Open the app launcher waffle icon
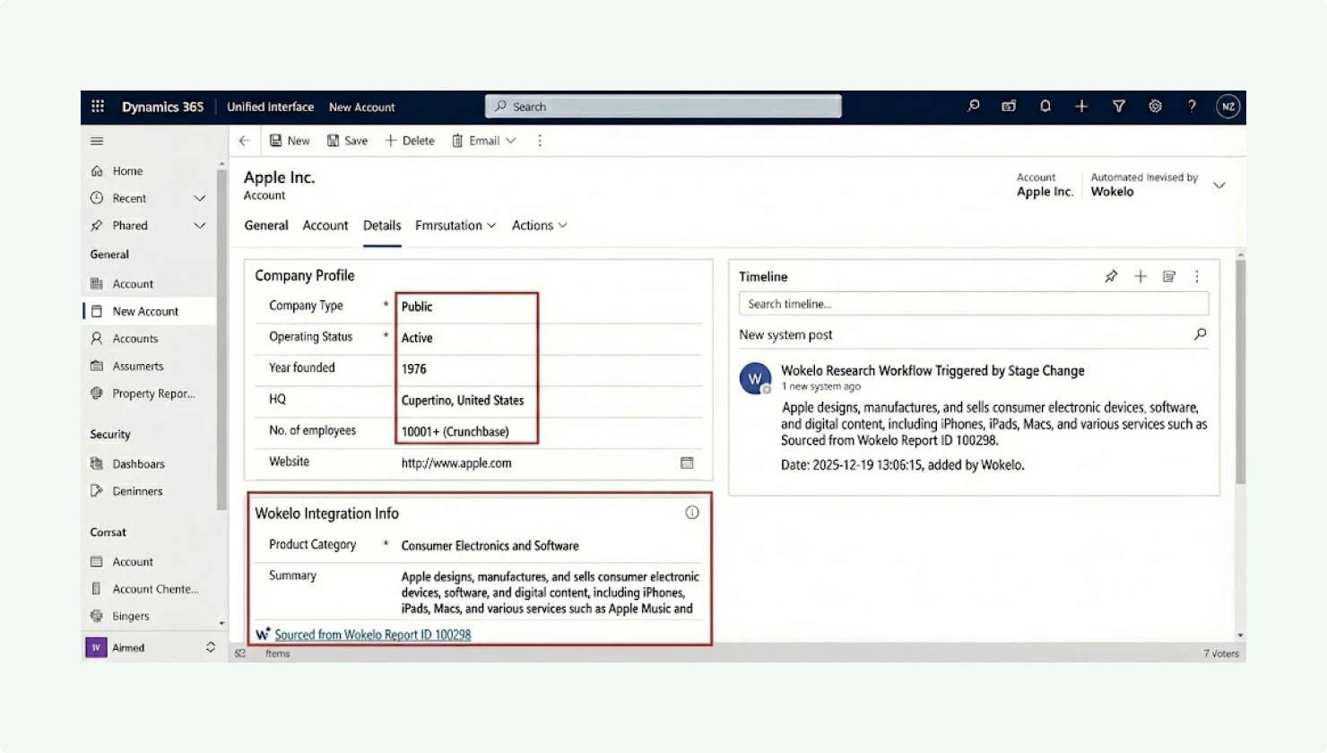The width and height of the screenshot is (1327, 753). coord(98,106)
